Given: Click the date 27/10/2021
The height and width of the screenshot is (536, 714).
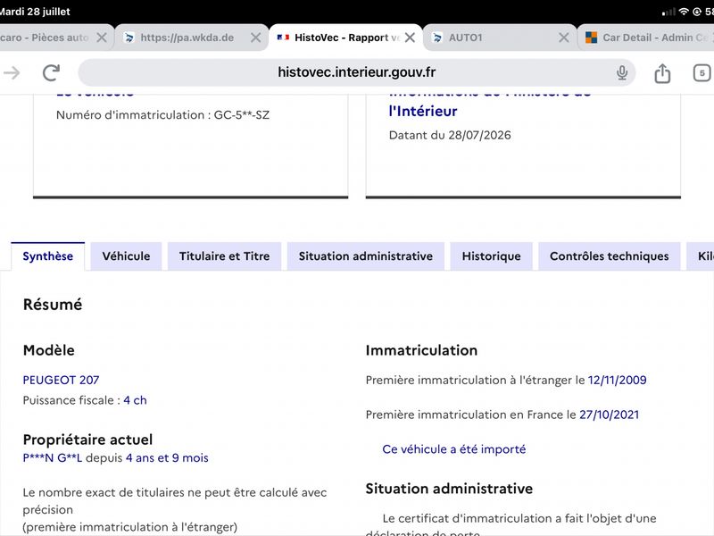Looking at the screenshot, I should click(609, 415).
